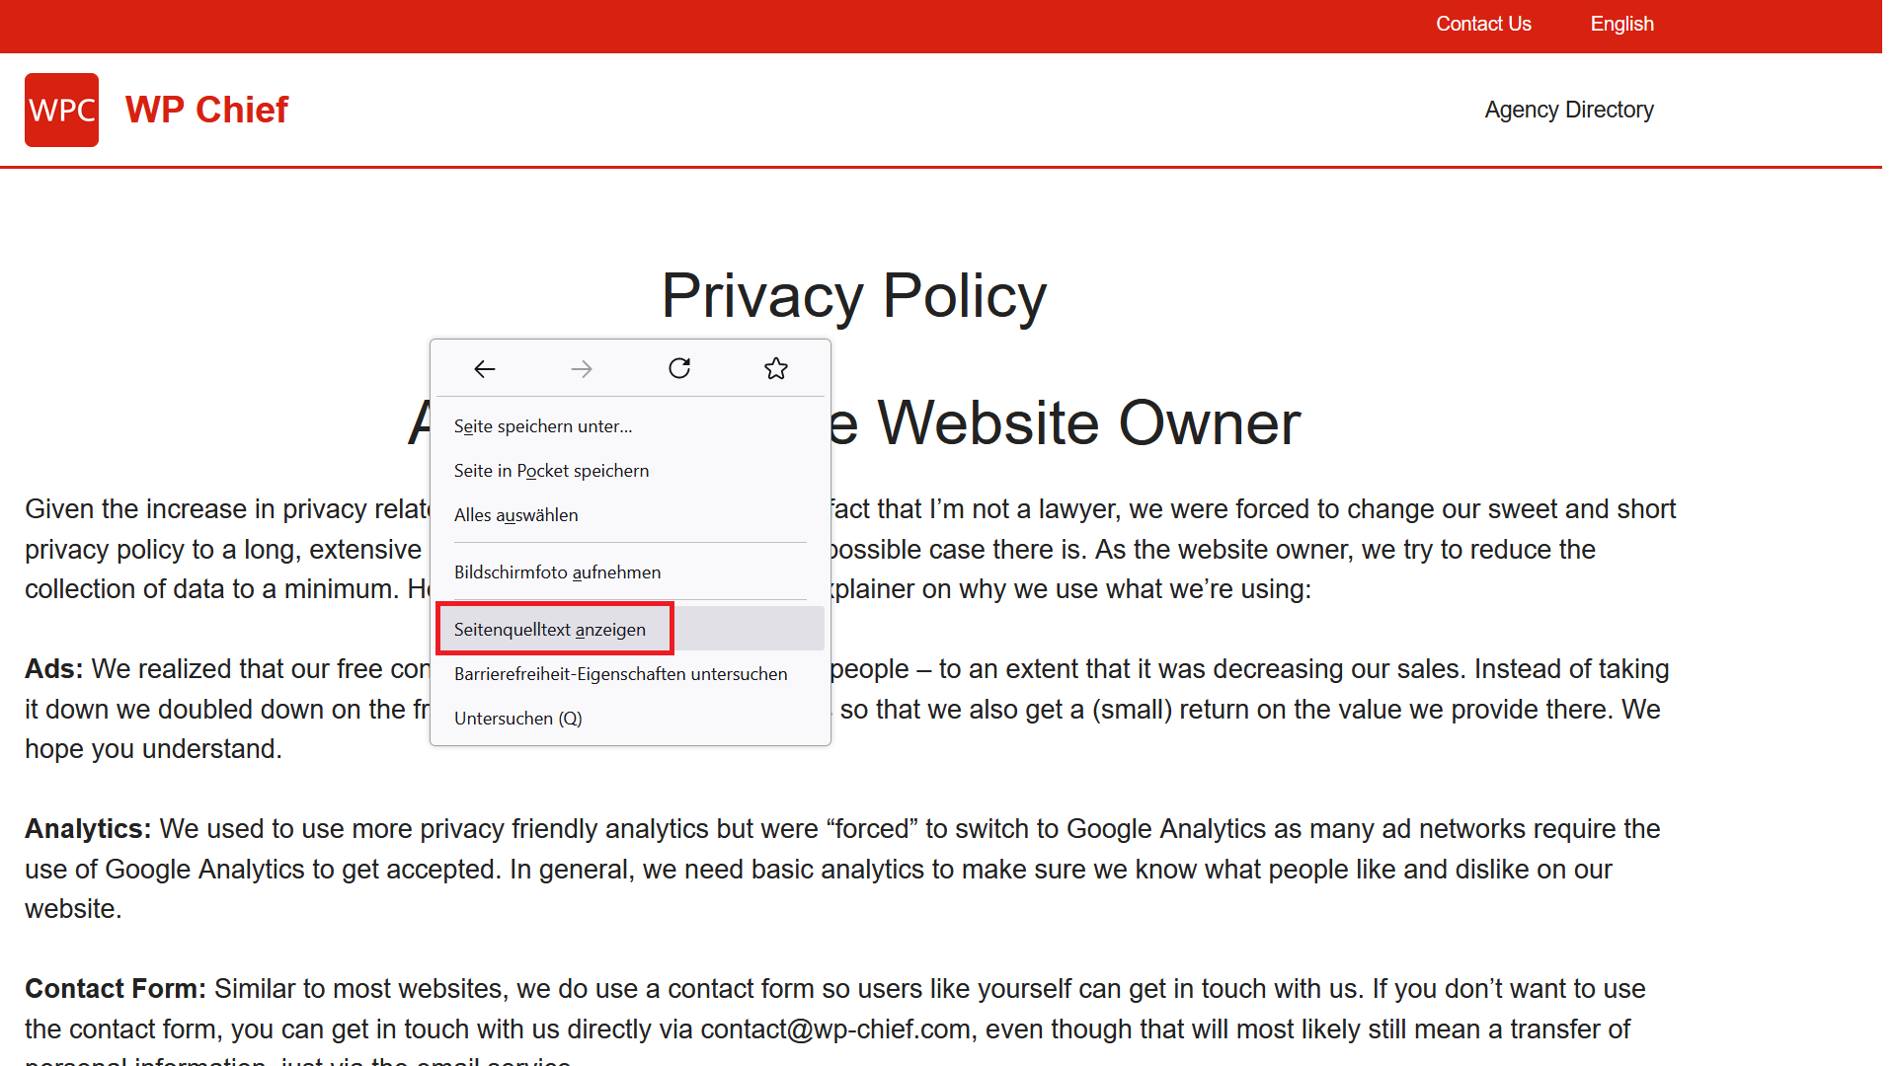The height and width of the screenshot is (1066, 1896).
Task: Click the Privacy Policy heading
Action: click(x=854, y=295)
